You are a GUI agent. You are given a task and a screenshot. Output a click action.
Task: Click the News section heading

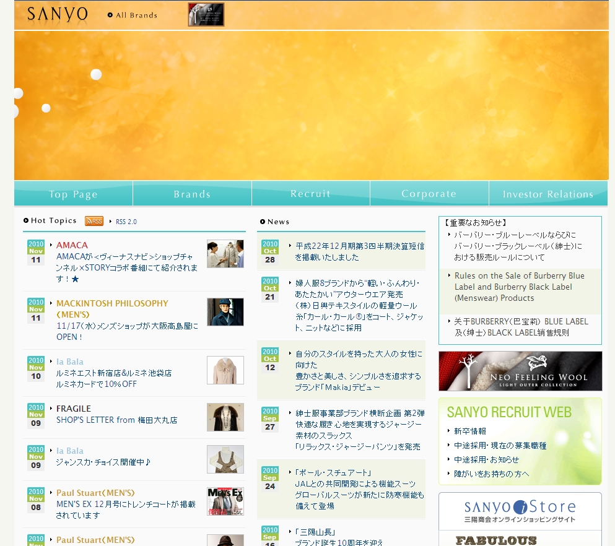click(x=274, y=222)
